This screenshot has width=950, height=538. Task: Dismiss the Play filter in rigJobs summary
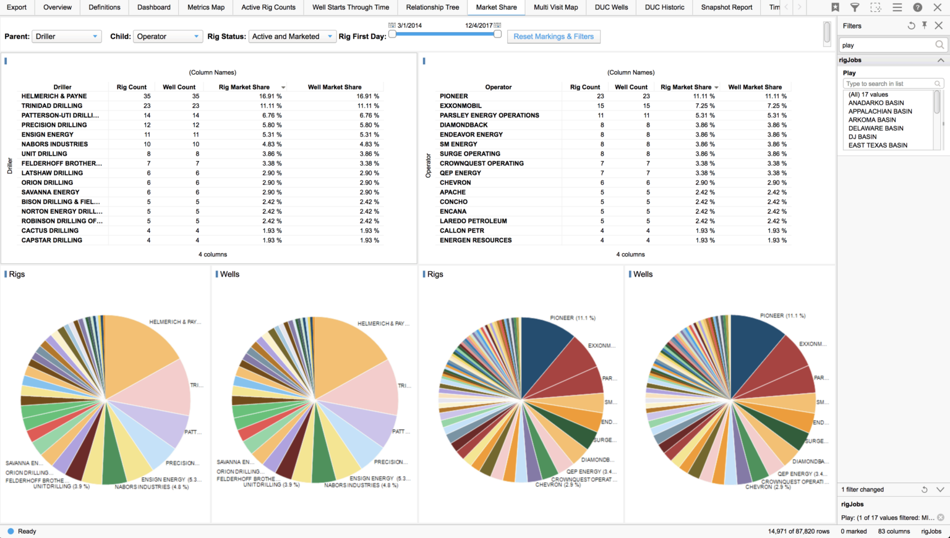pos(941,517)
